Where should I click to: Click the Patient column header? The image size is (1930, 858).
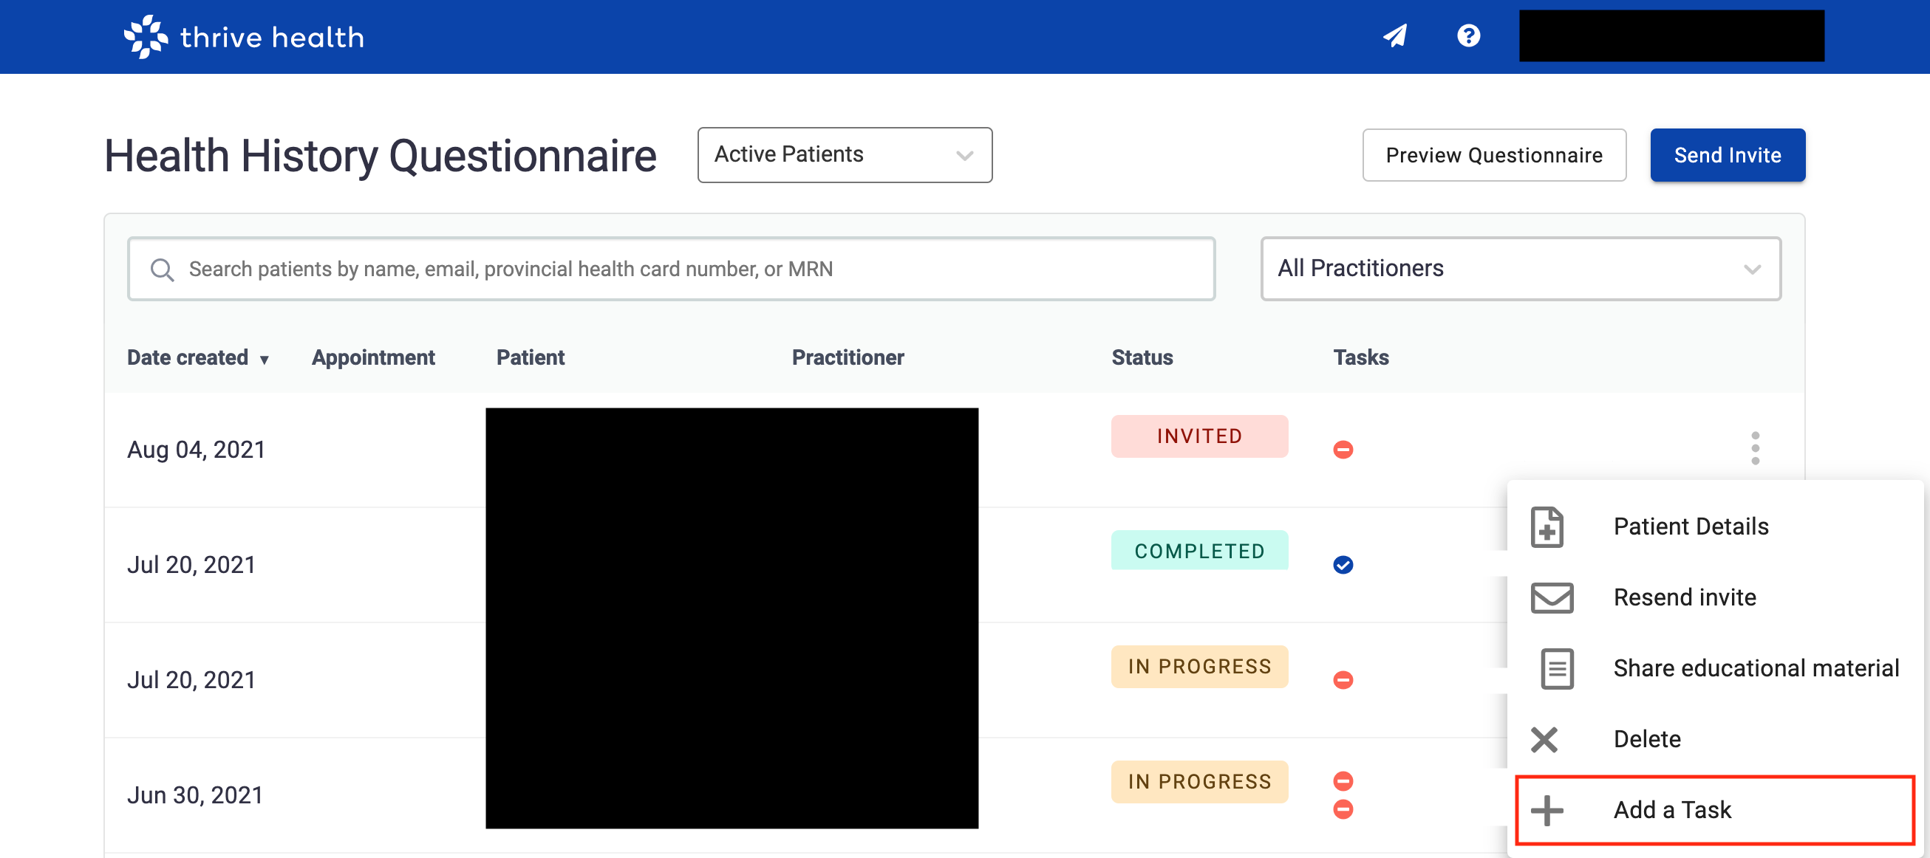pos(531,358)
